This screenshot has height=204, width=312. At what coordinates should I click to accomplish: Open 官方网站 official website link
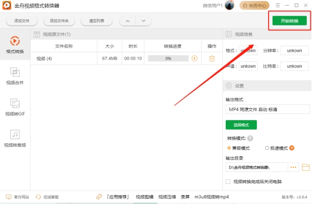click(x=21, y=197)
